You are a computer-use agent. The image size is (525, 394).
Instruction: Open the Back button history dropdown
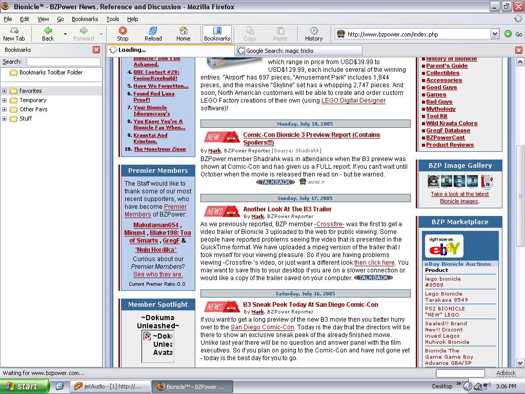pos(65,34)
